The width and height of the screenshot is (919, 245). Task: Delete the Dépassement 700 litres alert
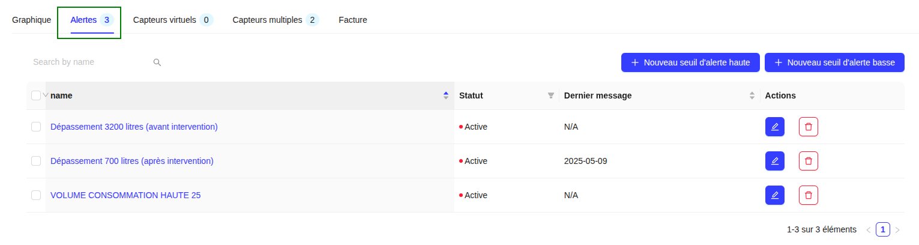point(808,161)
